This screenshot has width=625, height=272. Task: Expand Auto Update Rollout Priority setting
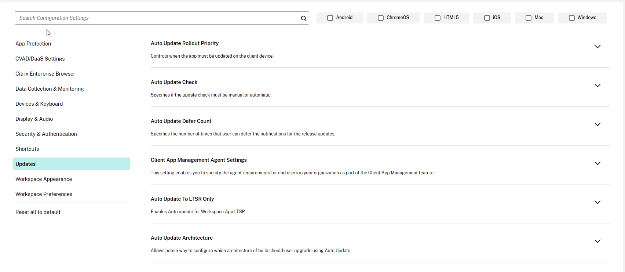[x=597, y=47]
